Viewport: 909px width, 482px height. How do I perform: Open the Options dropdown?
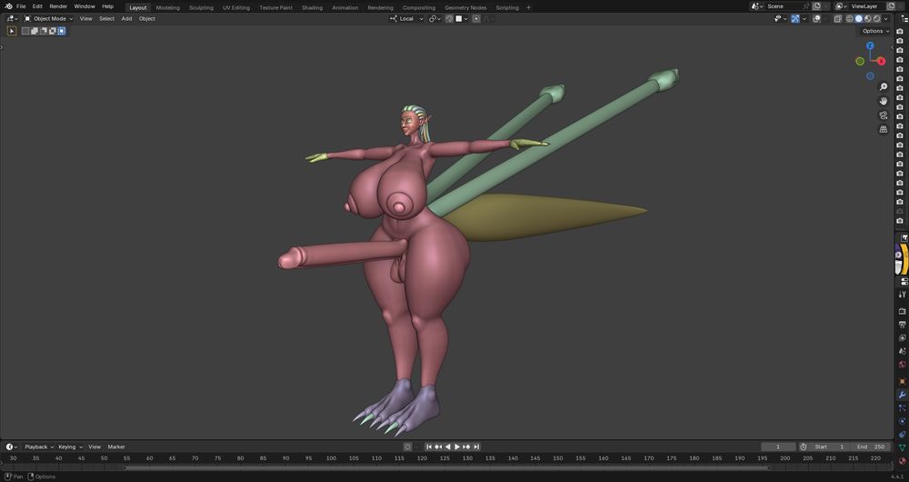(875, 31)
